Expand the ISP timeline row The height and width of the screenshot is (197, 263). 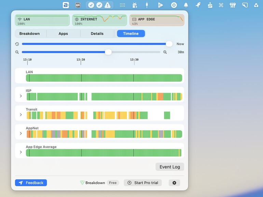tap(21, 96)
